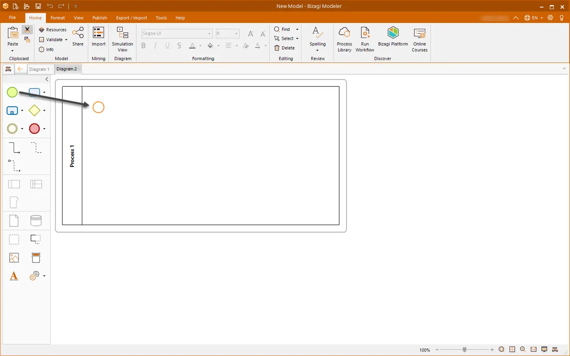The height and width of the screenshot is (356, 570).
Task: Toggle Bold formatting
Action: click(144, 45)
